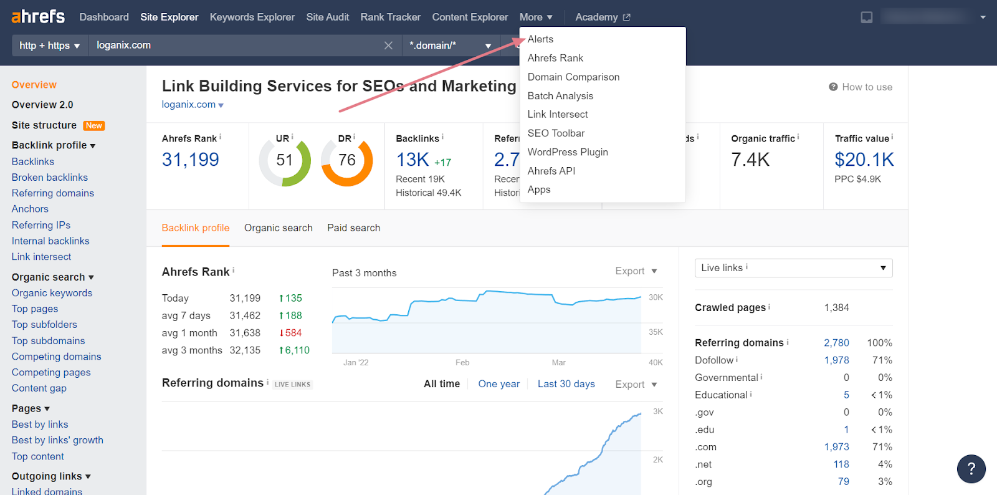This screenshot has height=495, width=997.
Task: Open Content Explorer in top navigation
Action: click(x=470, y=17)
